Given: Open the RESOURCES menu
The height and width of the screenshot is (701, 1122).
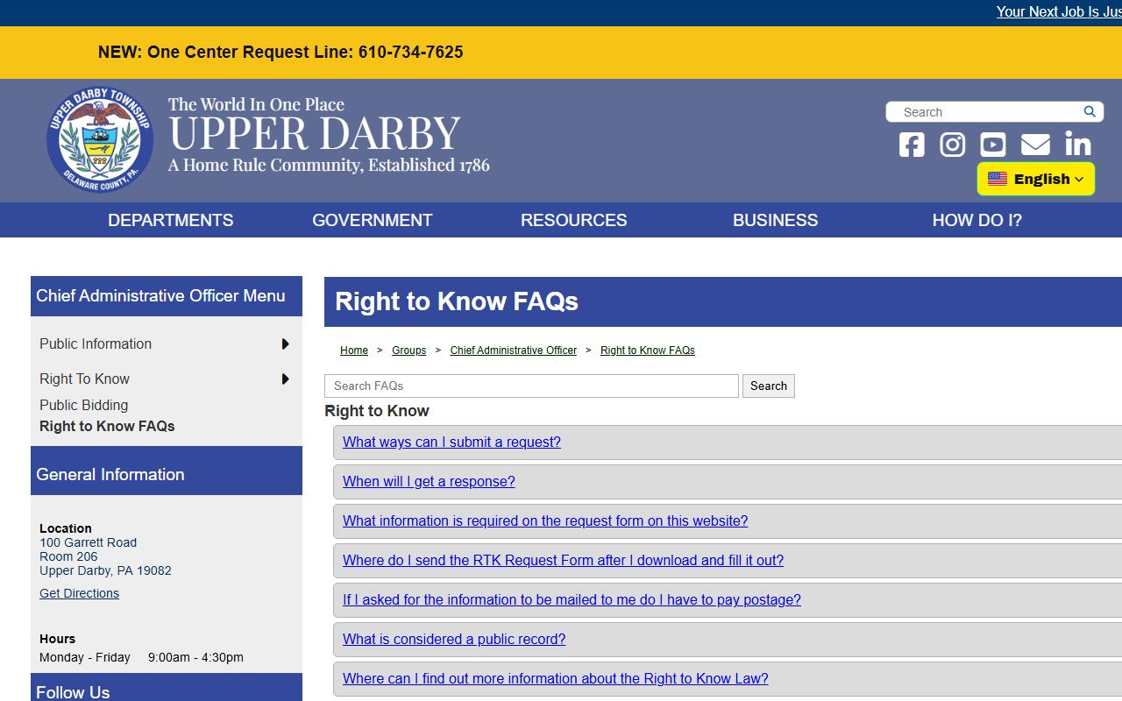Looking at the screenshot, I should tap(574, 220).
